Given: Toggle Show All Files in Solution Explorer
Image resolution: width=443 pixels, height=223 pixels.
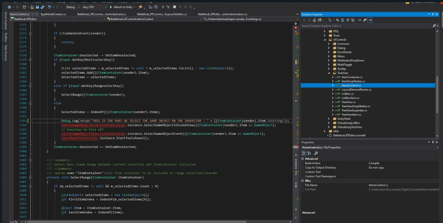Looking at the screenshot, I should click(353, 20).
